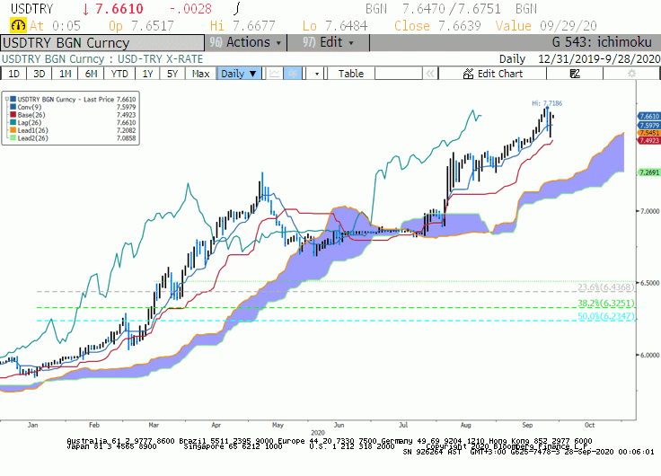Image resolution: width=661 pixels, height=476 pixels.
Task: Open the chart settings gear icon
Action: click(x=631, y=74)
